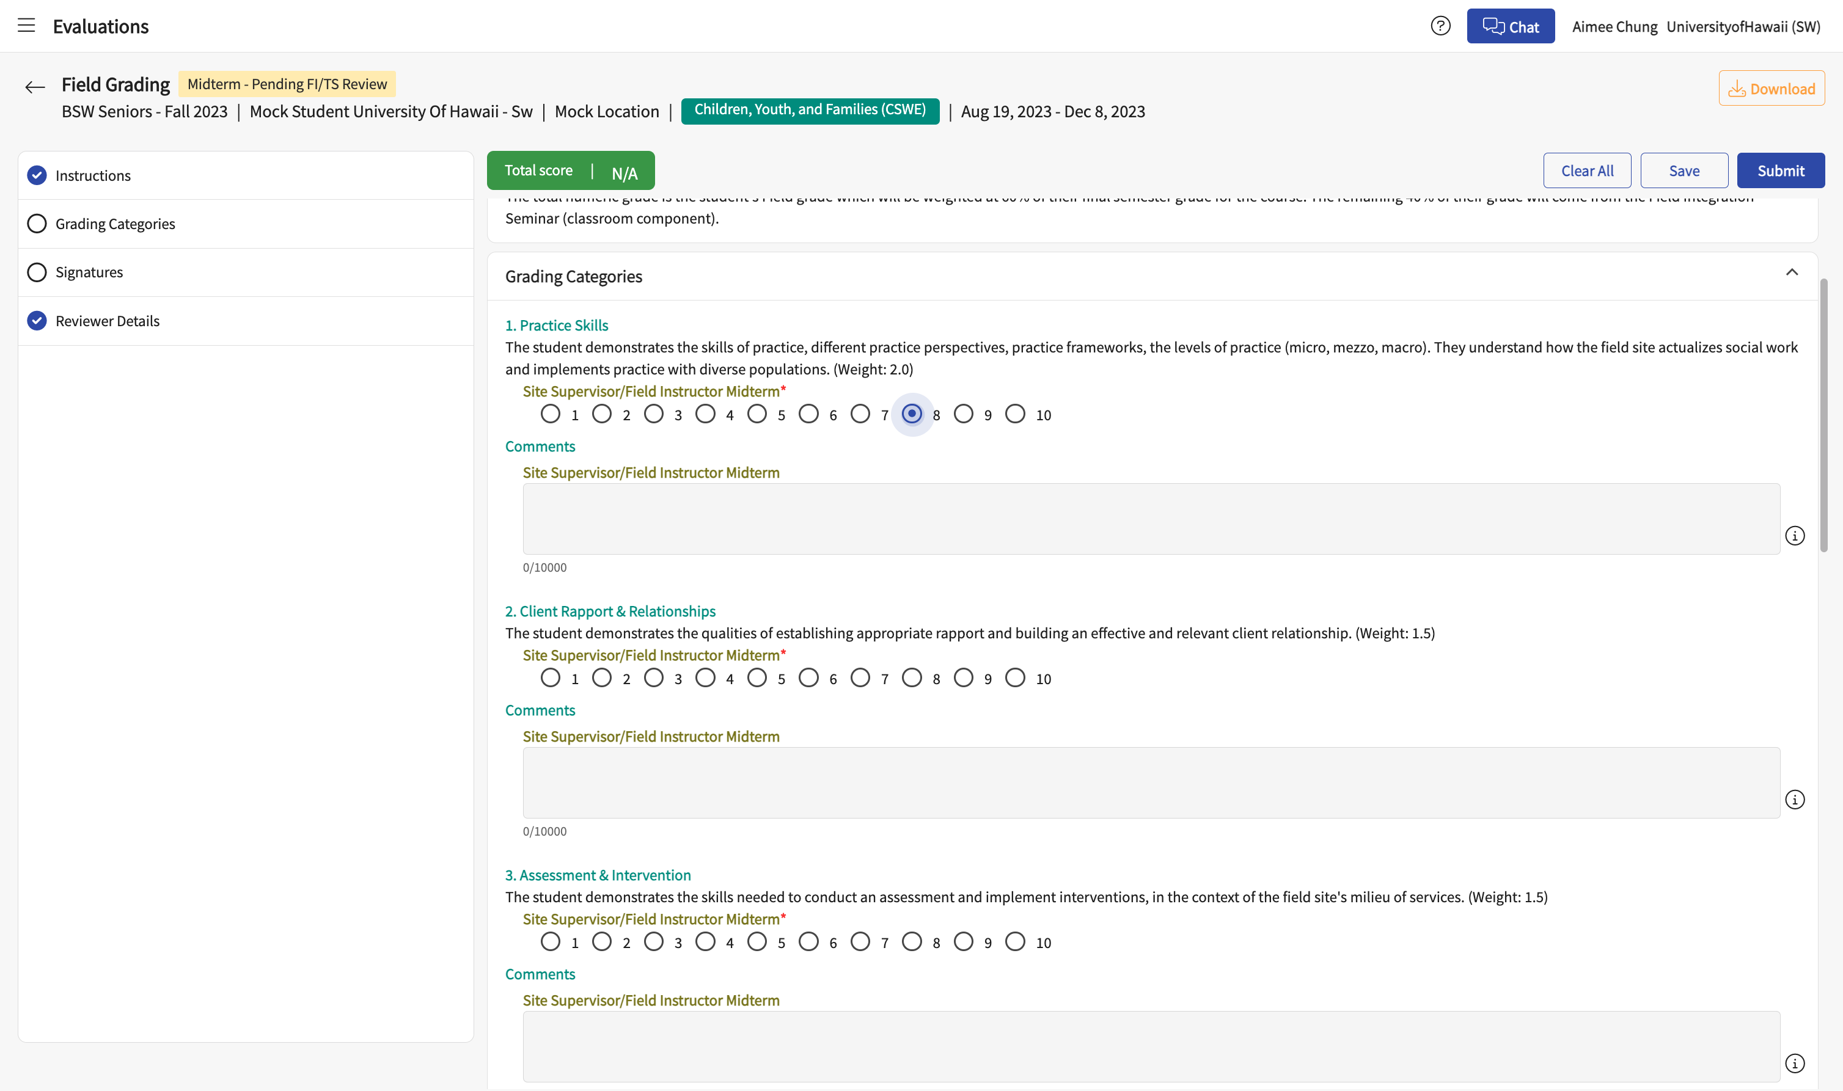Go back with the left arrow

pos(35,87)
